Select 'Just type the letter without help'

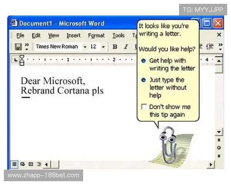pyautogui.click(x=143, y=80)
